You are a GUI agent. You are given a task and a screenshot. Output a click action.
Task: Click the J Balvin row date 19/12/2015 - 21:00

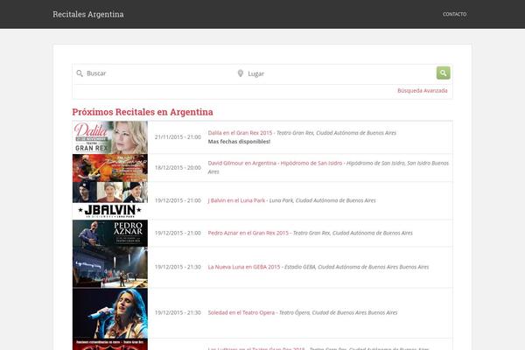click(x=178, y=200)
